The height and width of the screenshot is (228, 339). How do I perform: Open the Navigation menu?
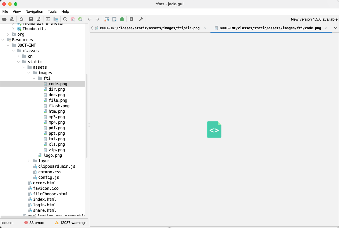[x=34, y=11]
